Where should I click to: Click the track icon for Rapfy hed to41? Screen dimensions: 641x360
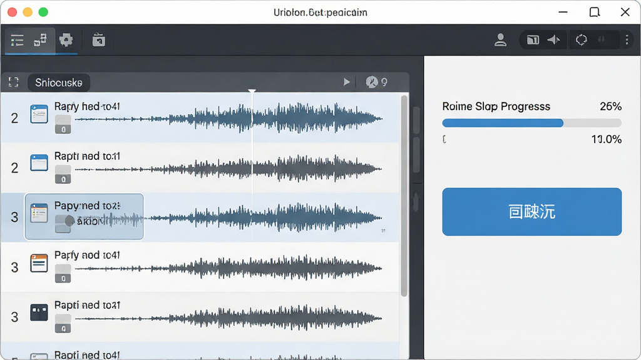click(x=39, y=114)
